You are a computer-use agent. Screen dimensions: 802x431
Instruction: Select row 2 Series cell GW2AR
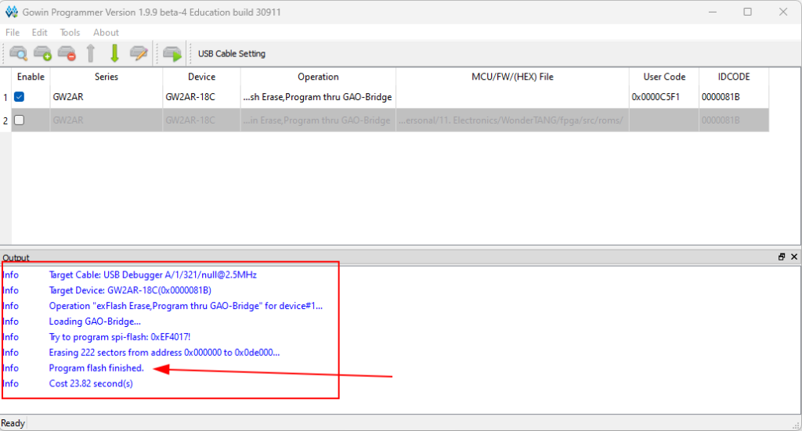coord(107,120)
